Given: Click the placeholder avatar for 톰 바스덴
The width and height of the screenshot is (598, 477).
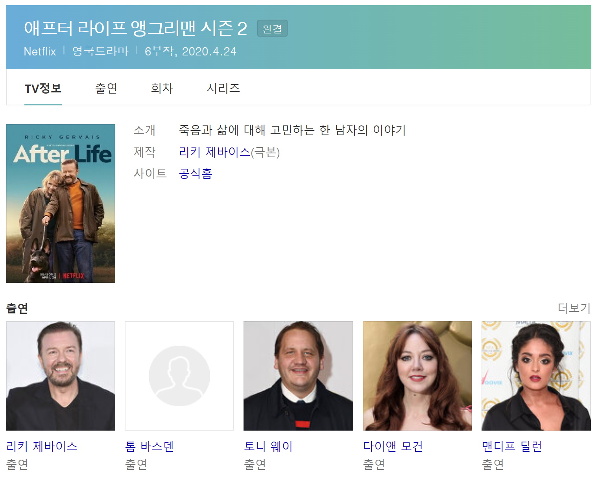Looking at the screenshot, I should click(179, 376).
